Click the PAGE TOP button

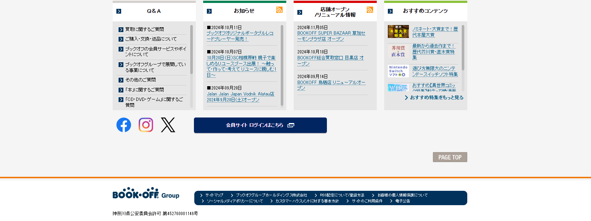(x=450, y=157)
